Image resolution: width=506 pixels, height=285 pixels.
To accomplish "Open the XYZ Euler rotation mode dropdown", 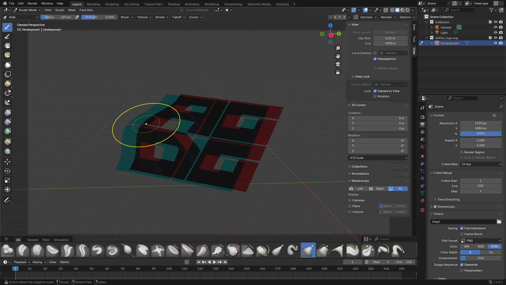I will pyautogui.click(x=378, y=158).
